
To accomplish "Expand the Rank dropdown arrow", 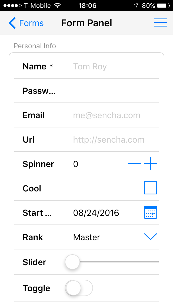I will coord(151,237).
